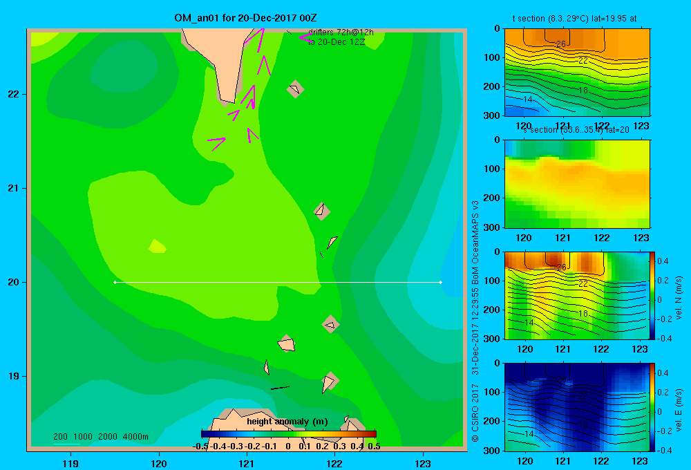Select the 'height anomaly (m)' label
Screen dimensions: 691x470
(287, 422)
